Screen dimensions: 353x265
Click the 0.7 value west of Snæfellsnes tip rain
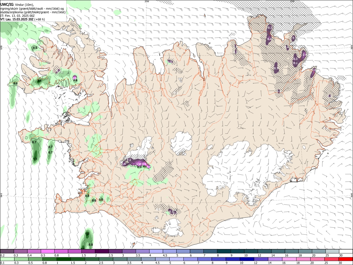click(x=34, y=142)
